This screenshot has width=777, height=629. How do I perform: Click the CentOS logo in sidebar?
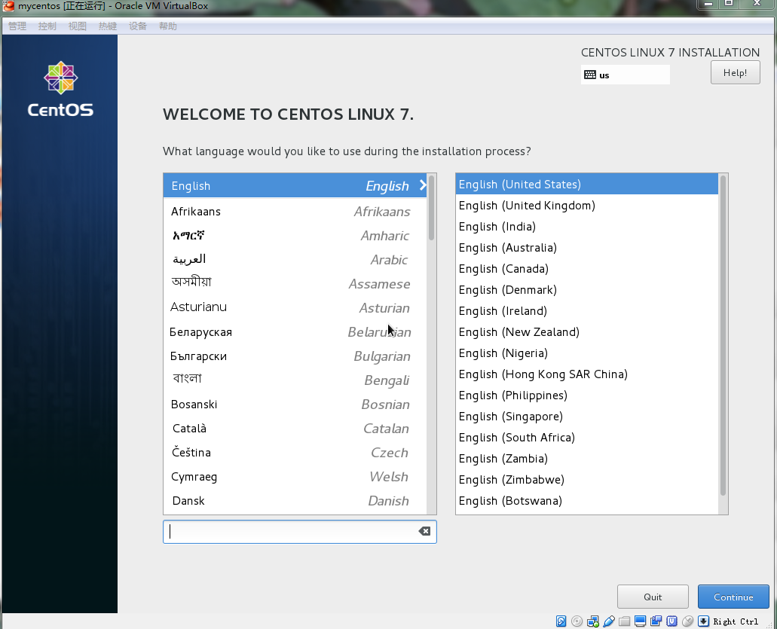tap(60, 89)
